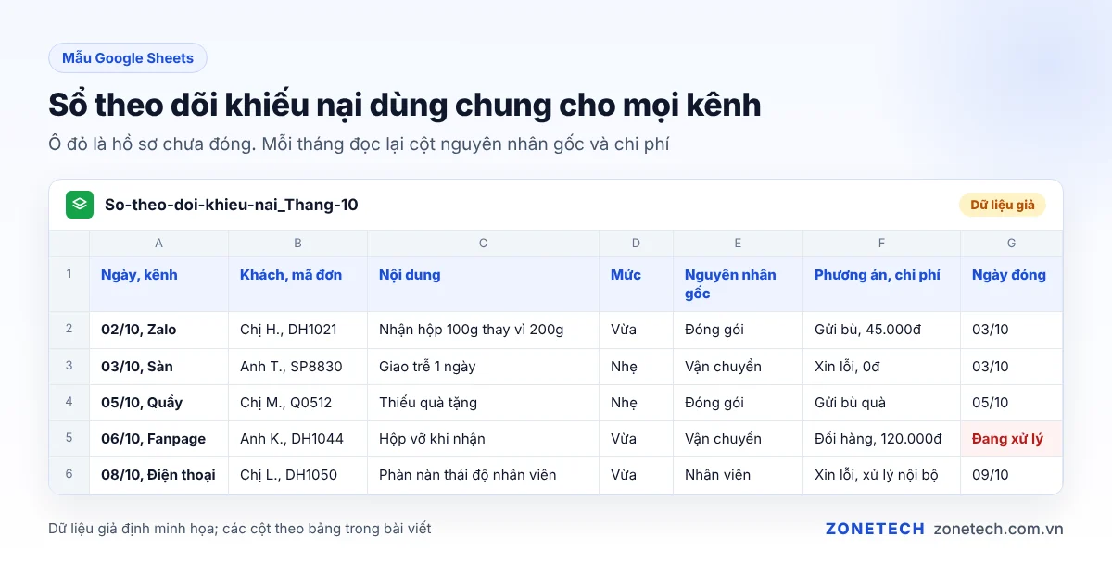Select the cell 'Chị L., DH1050'
This screenshot has width=1112, height=575.
[298, 474]
